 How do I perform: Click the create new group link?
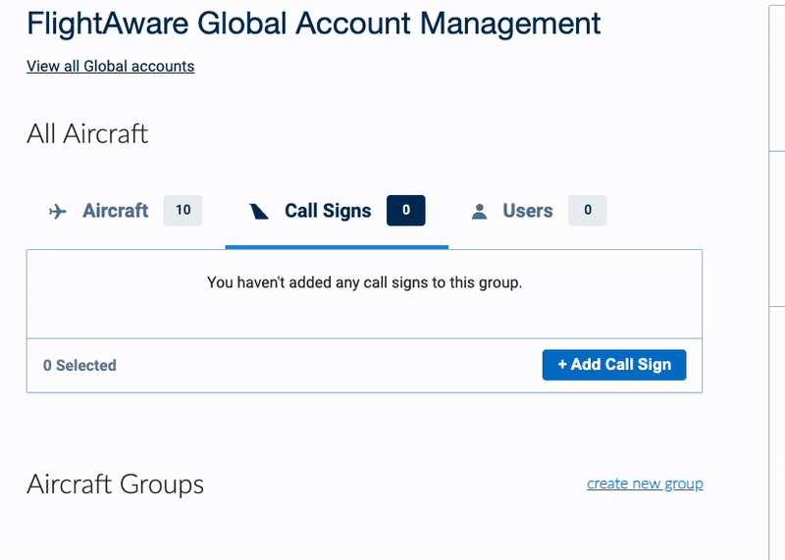pos(645,484)
